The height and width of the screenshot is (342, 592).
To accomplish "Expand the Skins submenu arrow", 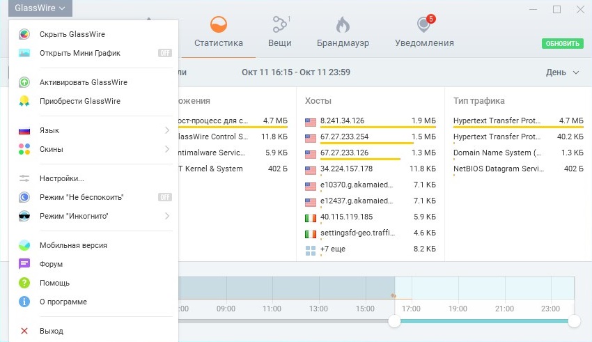I will click(167, 149).
